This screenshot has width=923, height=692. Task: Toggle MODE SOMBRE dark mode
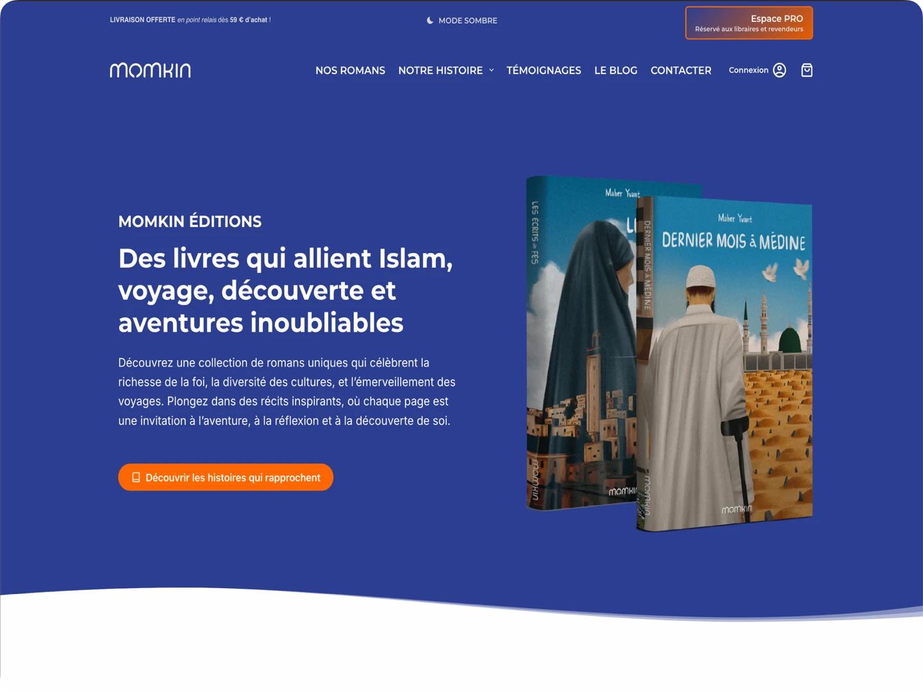tap(462, 21)
